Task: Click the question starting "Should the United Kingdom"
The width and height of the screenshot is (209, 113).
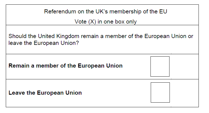Action: click(x=101, y=40)
